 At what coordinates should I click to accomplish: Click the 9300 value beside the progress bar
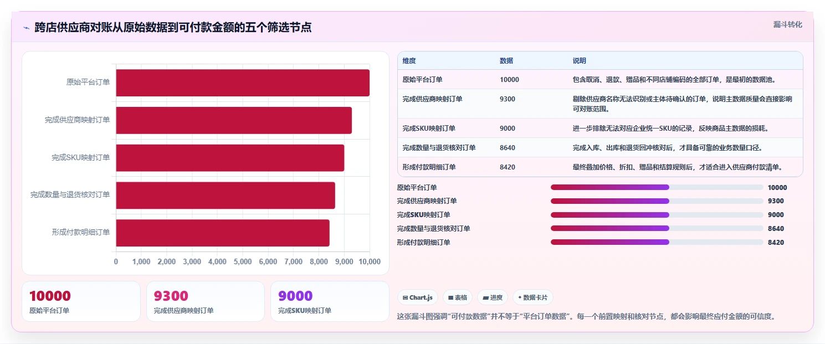776,201
